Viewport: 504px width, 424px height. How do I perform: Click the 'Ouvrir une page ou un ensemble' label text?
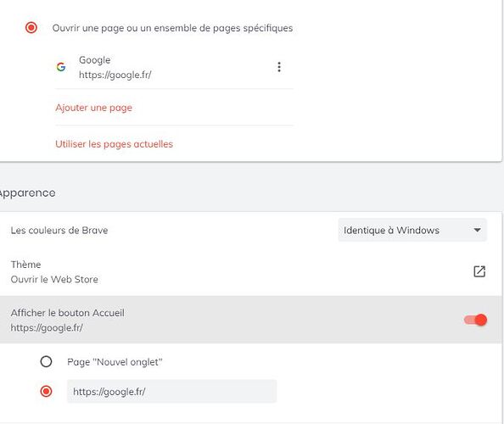(172, 28)
